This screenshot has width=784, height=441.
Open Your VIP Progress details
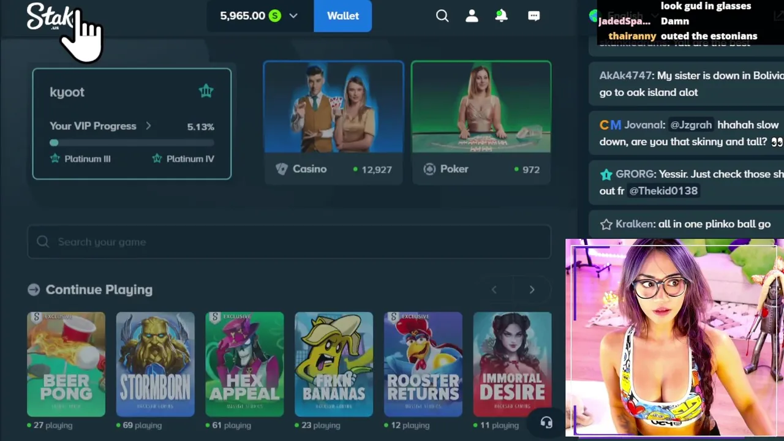tap(93, 126)
